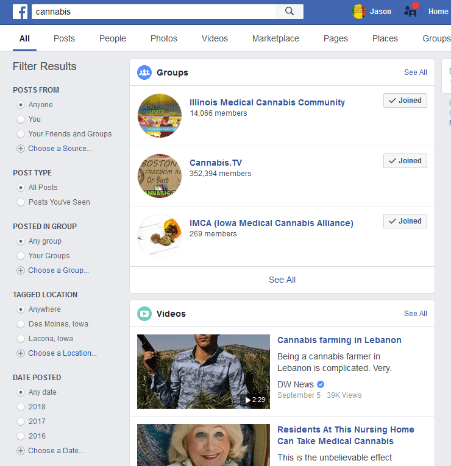
Task: Expand Choose a Group option
Action: pos(59,270)
